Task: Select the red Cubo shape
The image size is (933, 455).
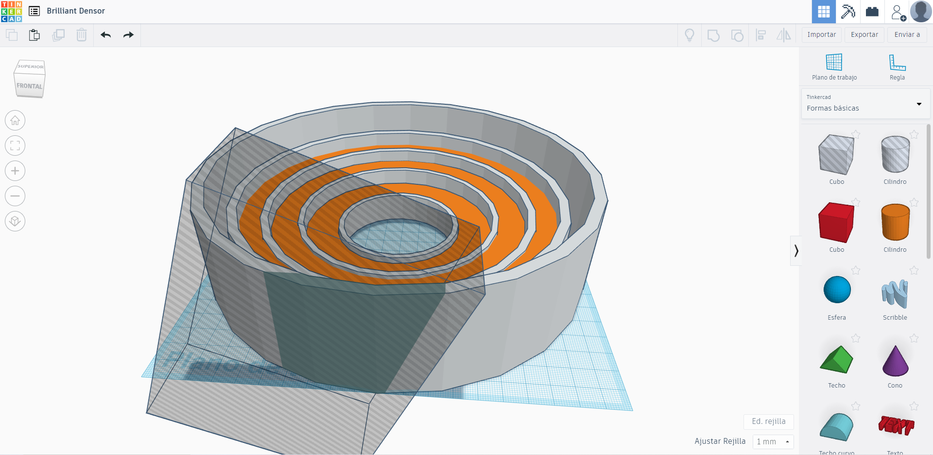Action: coord(836,222)
